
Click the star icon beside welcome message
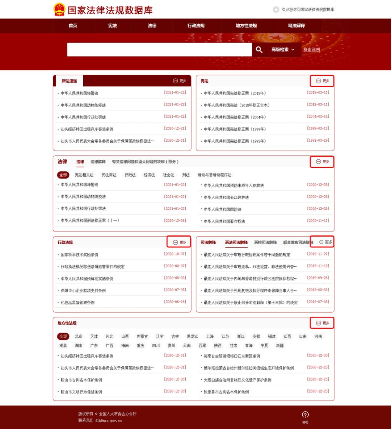coord(276,9)
